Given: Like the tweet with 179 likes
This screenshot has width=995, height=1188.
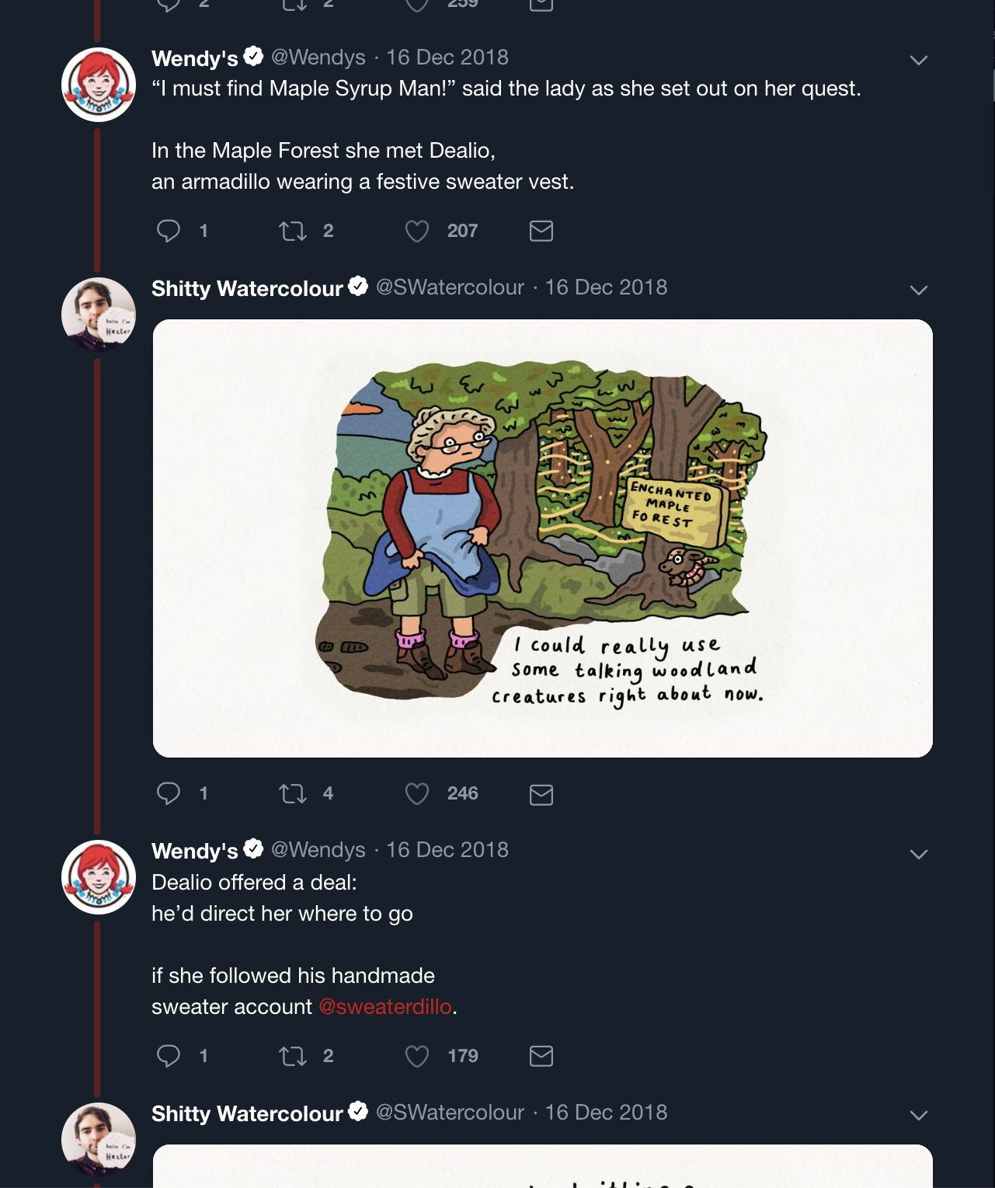Looking at the screenshot, I should tap(417, 1056).
